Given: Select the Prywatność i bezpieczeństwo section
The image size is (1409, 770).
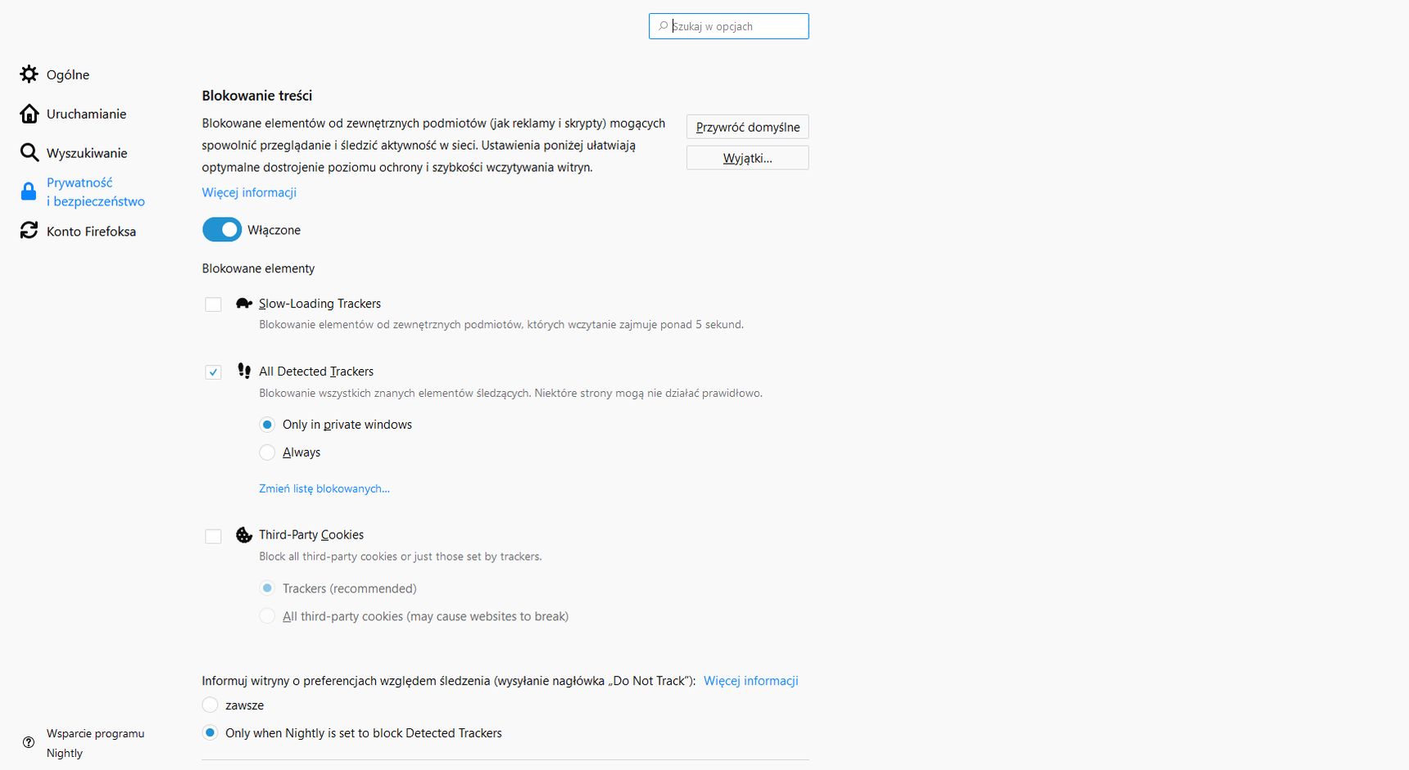Looking at the screenshot, I should (95, 192).
